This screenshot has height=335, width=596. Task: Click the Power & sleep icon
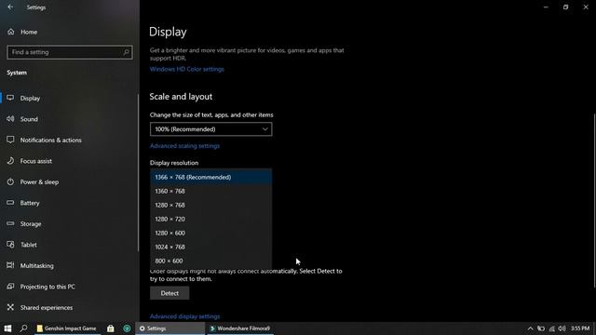tap(10, 181)
